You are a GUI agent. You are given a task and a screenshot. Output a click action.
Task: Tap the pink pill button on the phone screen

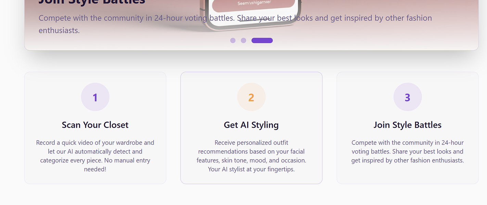click(253, 5)
